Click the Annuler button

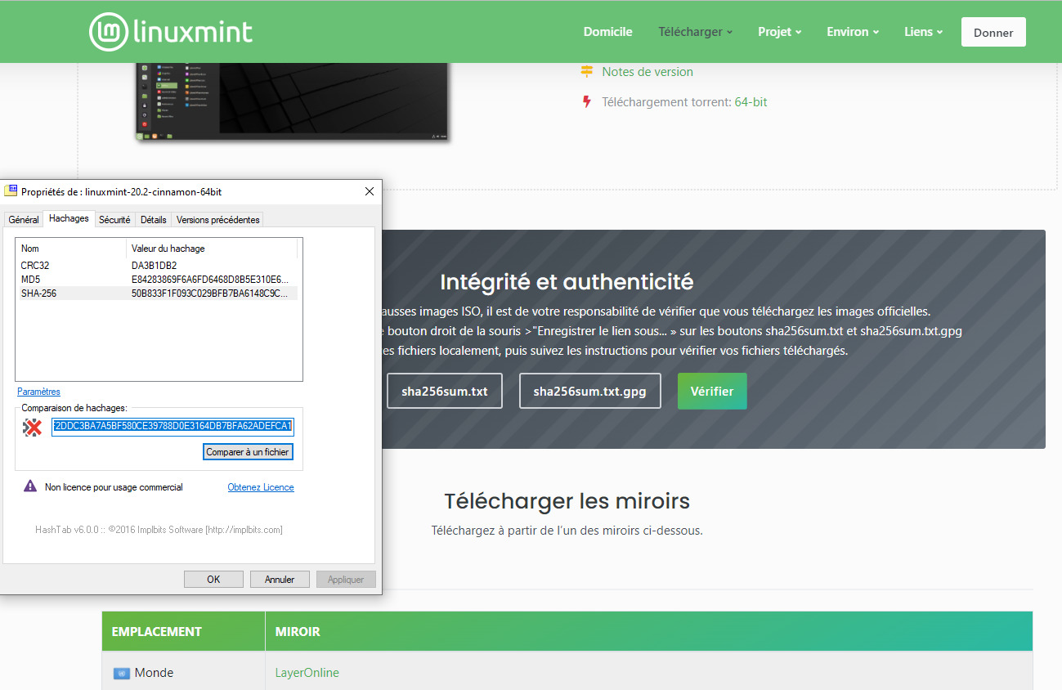click(280, 579)
